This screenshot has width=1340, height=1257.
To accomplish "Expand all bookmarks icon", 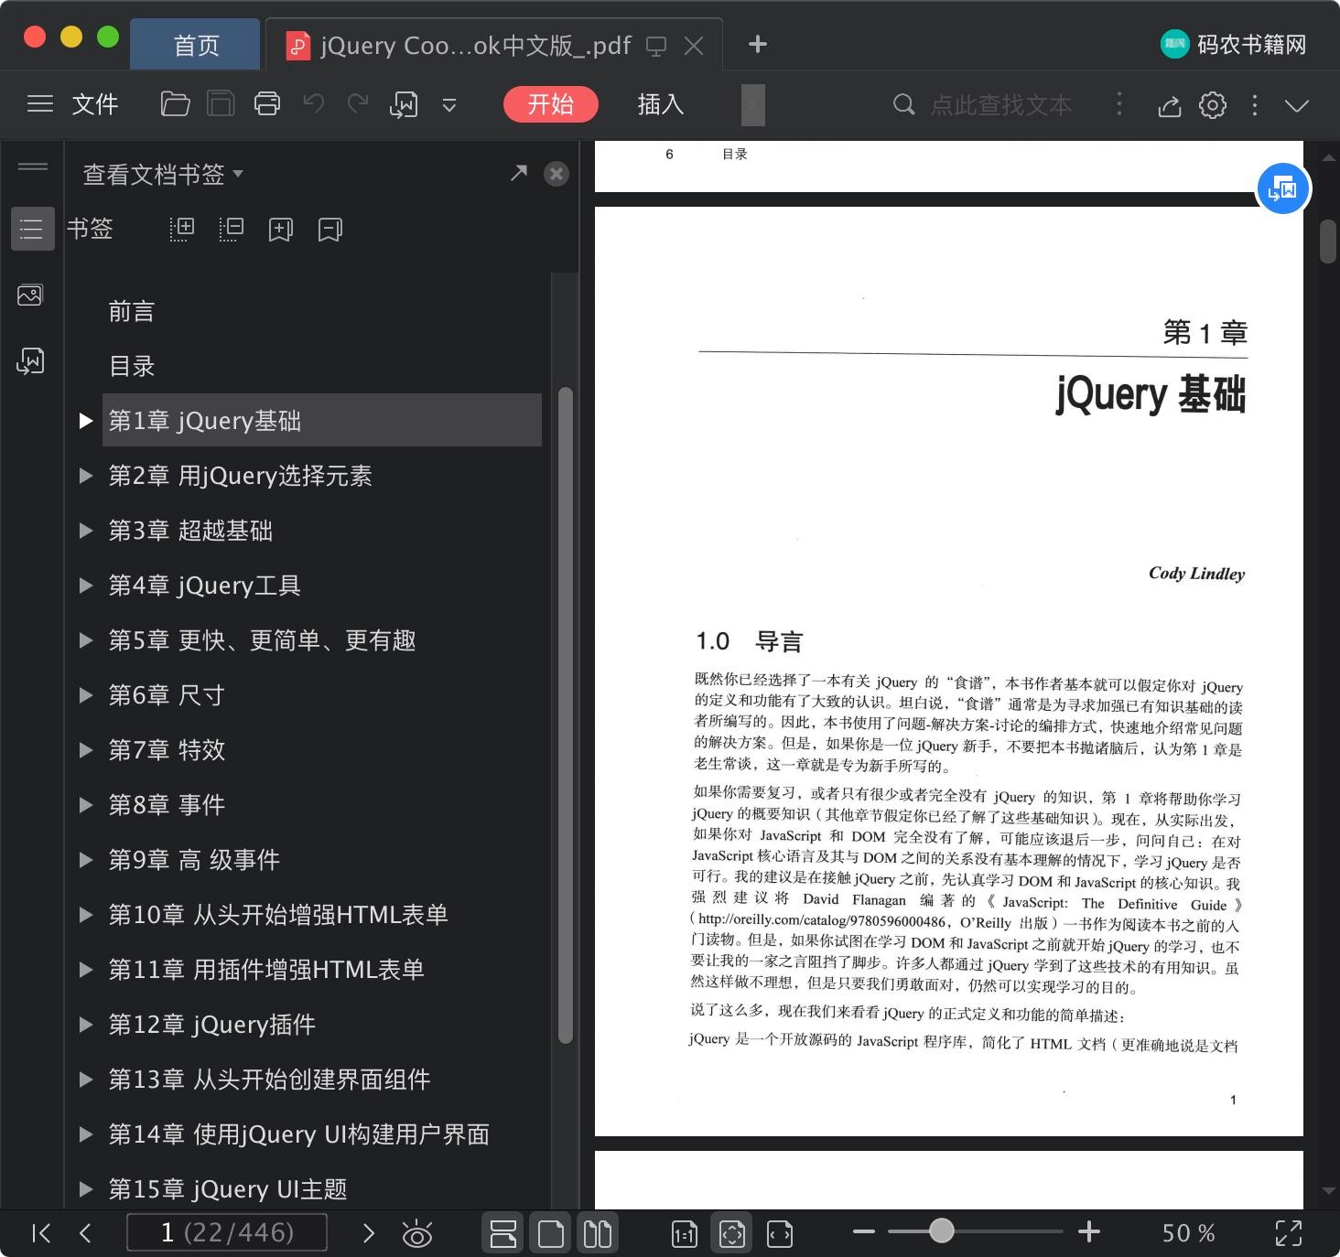I will (182, 229).
